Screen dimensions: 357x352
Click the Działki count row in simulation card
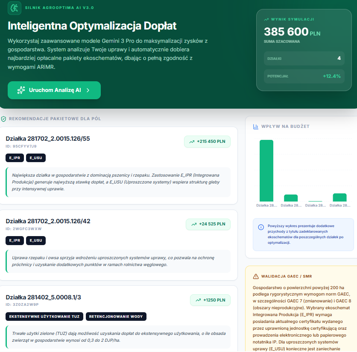[x=303, y=59]
